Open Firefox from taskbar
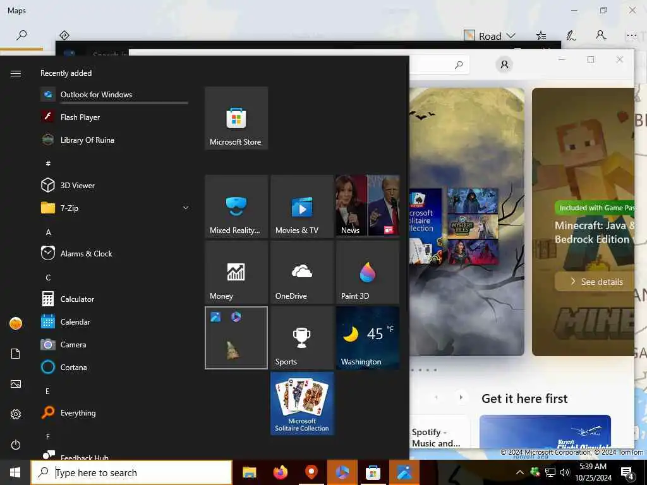Viewport: 647px width, 485px height. 280,472
